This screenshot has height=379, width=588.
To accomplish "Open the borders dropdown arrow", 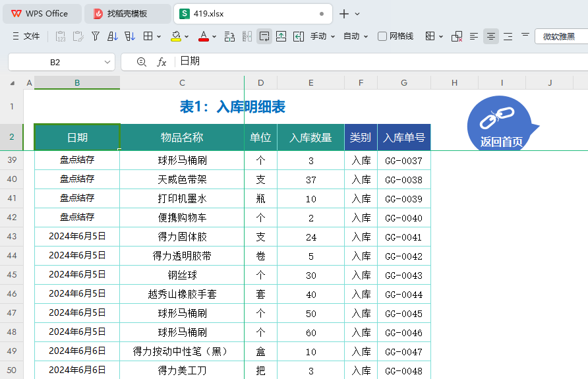I will (159, 37).
